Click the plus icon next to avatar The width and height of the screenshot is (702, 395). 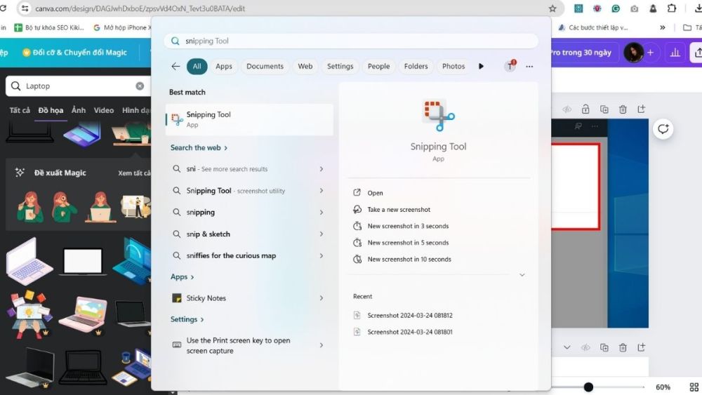click(x=651, y=53)
